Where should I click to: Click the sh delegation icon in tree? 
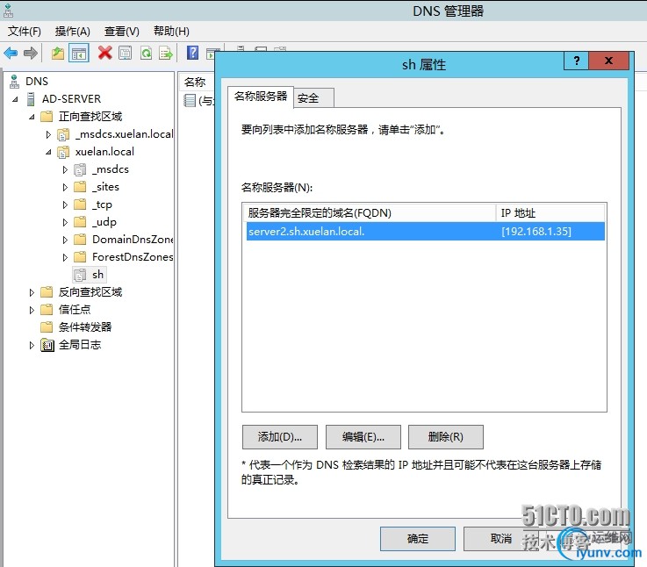click(80, 275)
